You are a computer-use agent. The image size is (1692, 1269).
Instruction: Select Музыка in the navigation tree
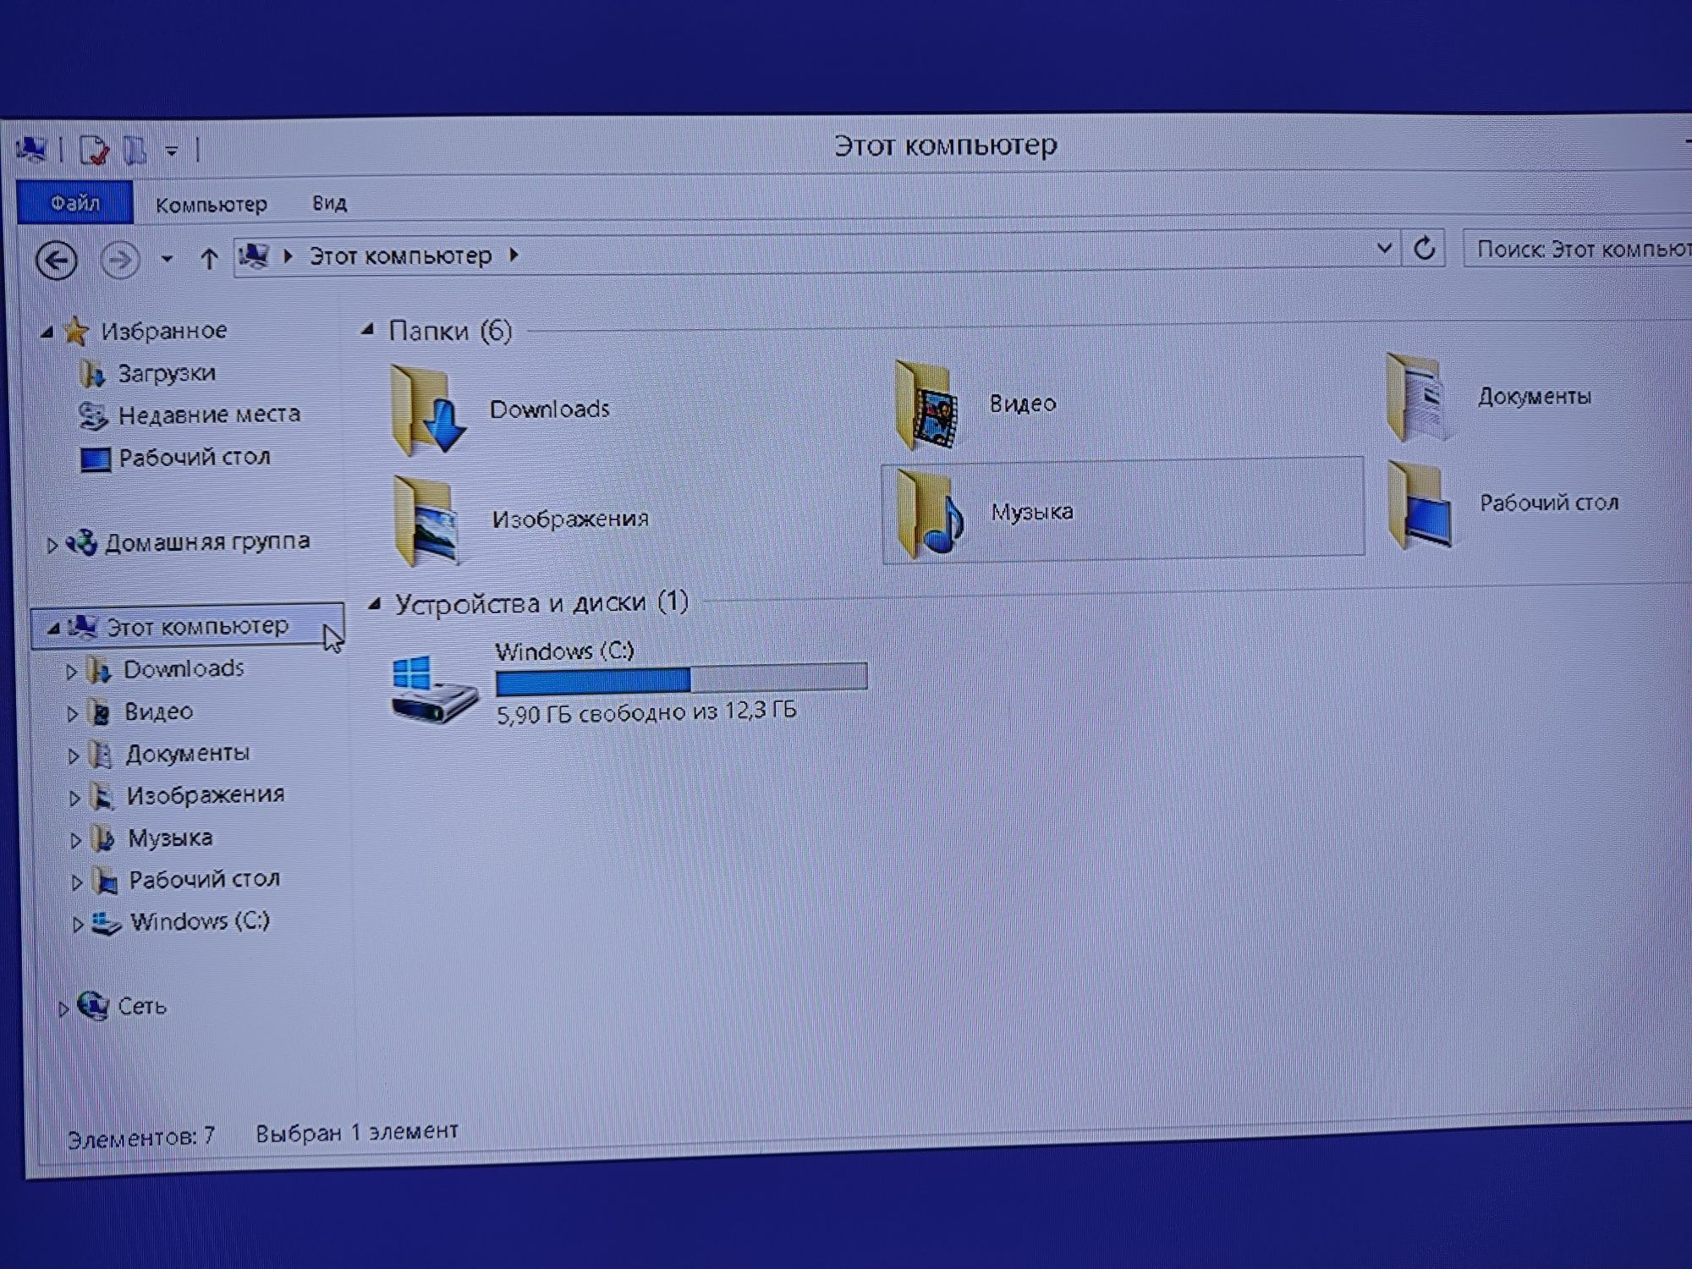pyautogui.click(x=170, y=838)
